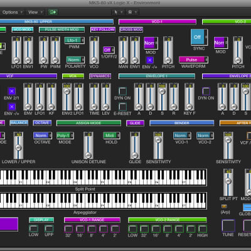The image size is (251, 251).
Task: Select the 16' button in VCO-2 RANGE
Action: click(x=156, y=229)
